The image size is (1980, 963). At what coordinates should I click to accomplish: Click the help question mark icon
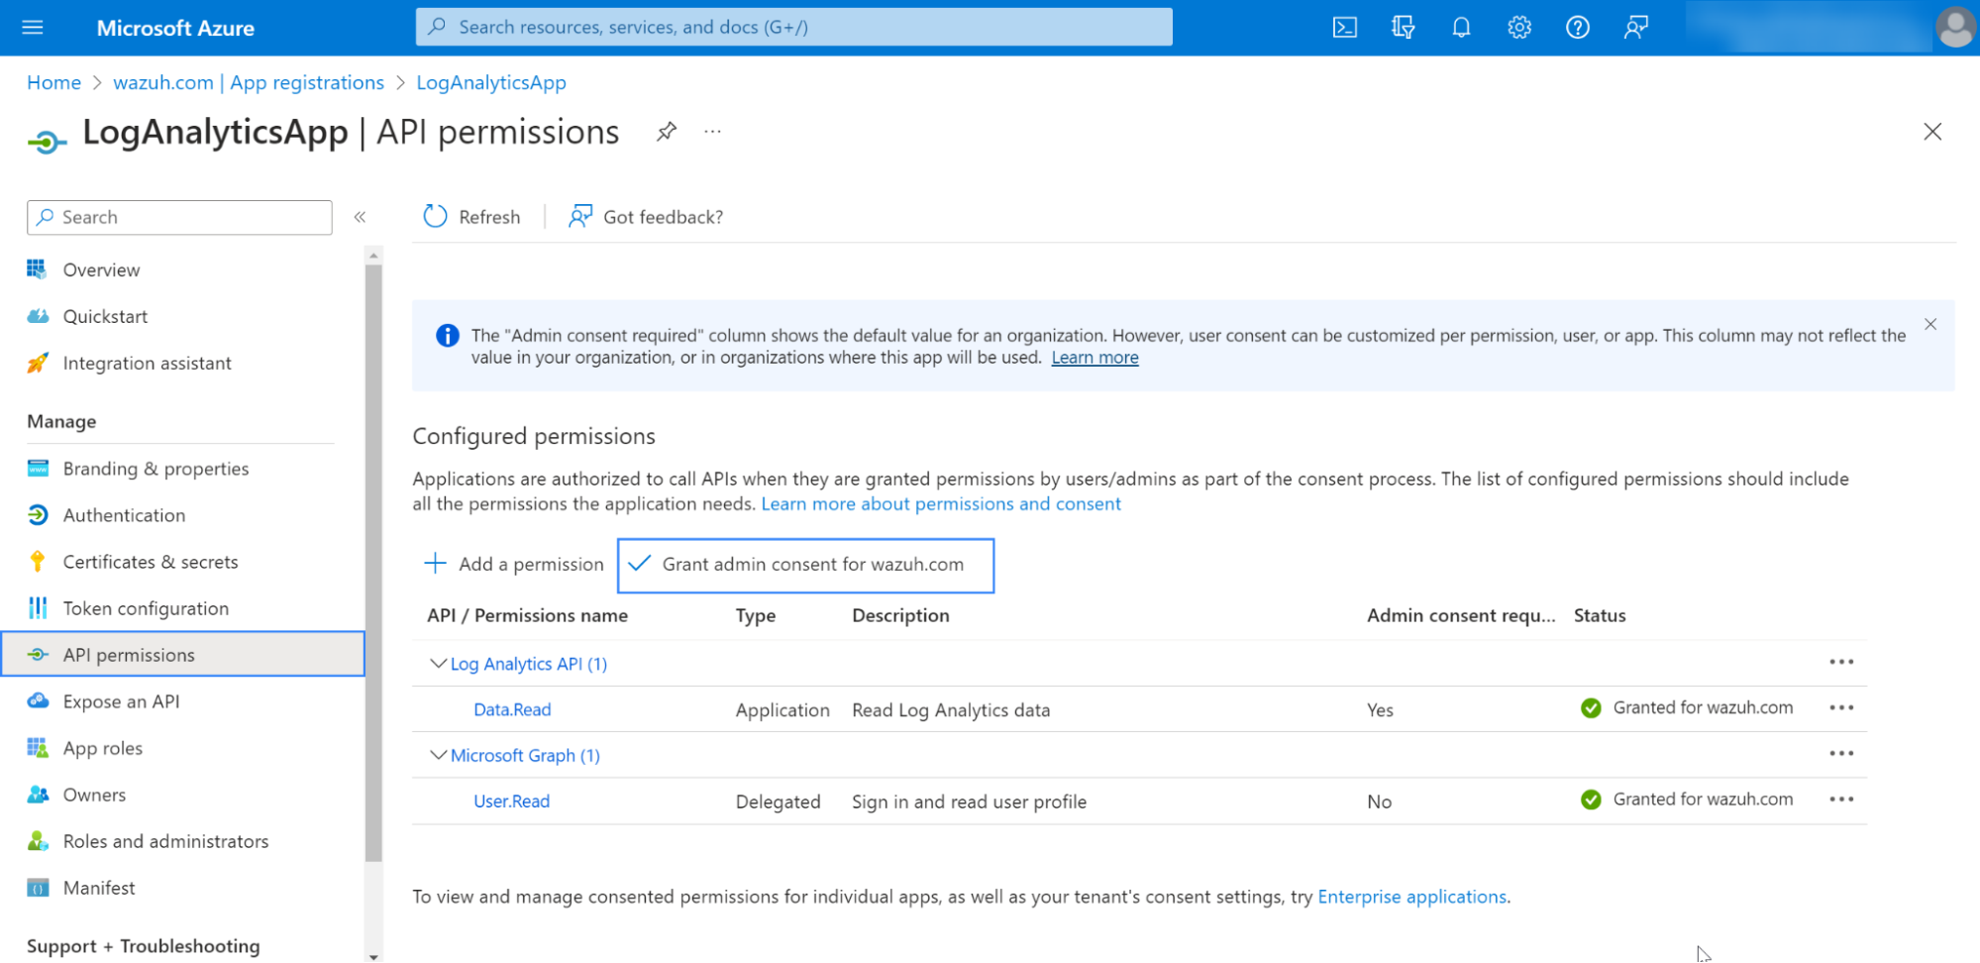tap(1577, 28)
